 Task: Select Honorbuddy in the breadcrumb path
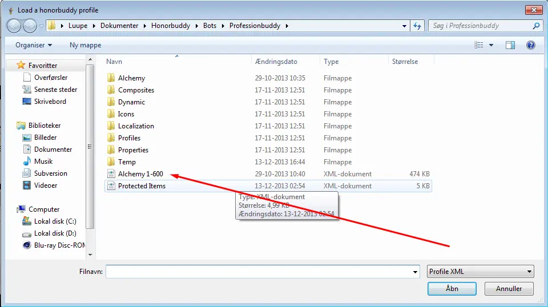coord(171,26)
